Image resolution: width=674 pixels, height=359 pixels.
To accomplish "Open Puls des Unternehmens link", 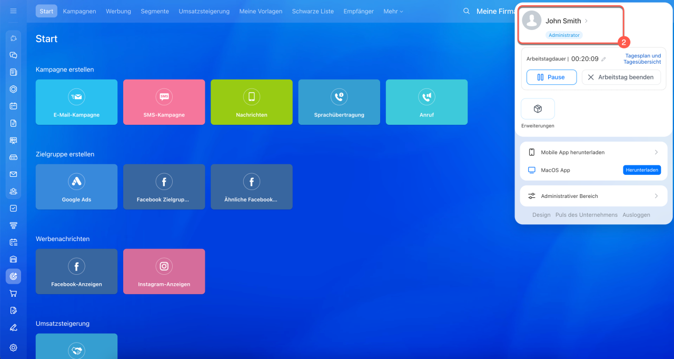I will [x=587, y=215].
